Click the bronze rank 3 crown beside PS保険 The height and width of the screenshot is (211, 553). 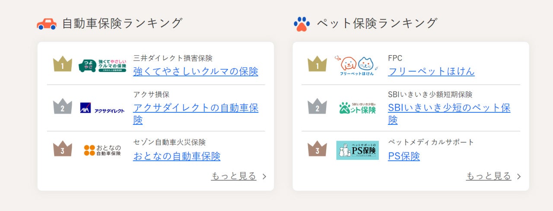(317, 149)
